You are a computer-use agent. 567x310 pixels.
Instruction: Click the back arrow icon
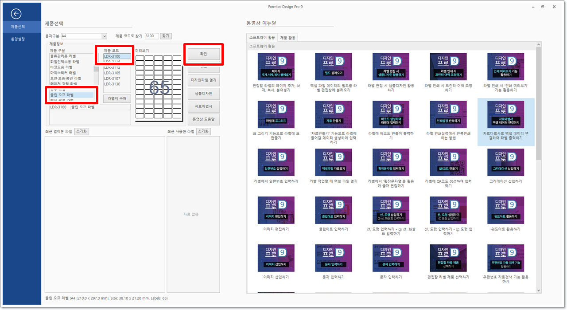(x=16, y=14)
